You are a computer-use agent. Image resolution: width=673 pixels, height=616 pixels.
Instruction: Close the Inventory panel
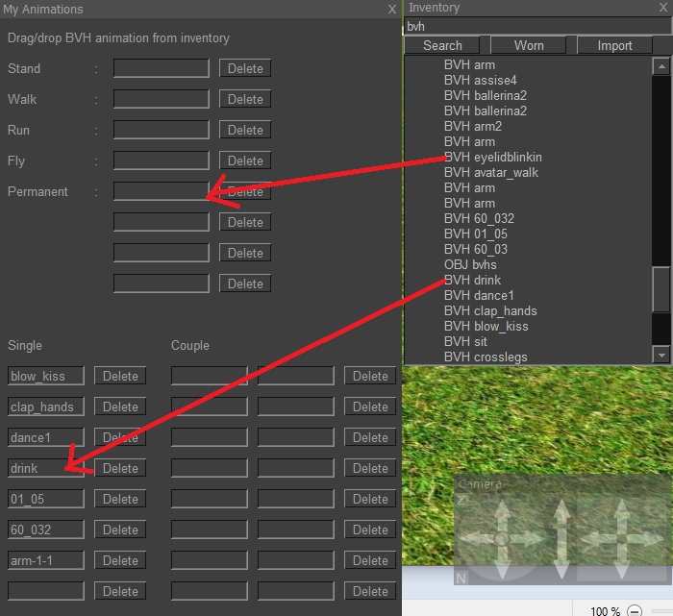663,8
